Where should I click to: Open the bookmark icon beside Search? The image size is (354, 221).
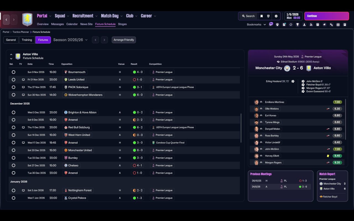261,16
